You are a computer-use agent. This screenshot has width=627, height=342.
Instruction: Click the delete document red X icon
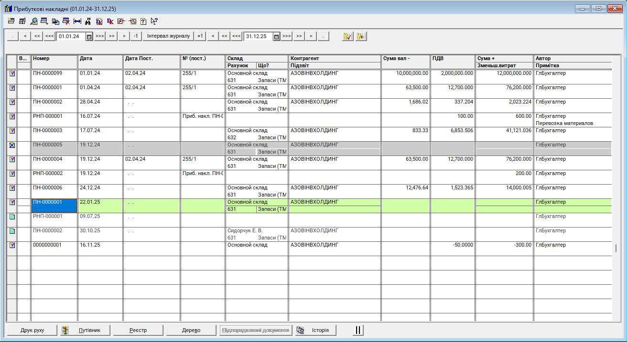(x=66, y=21)
